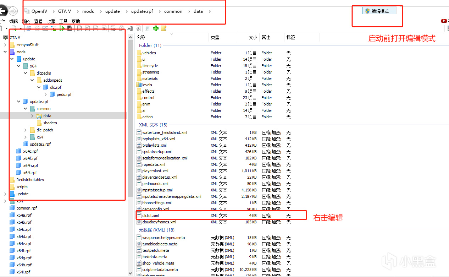The height and width of the screenshot is (277, 449).
Task: Select mpstatssetup.xml file
Action: click(x=157, y=190)
